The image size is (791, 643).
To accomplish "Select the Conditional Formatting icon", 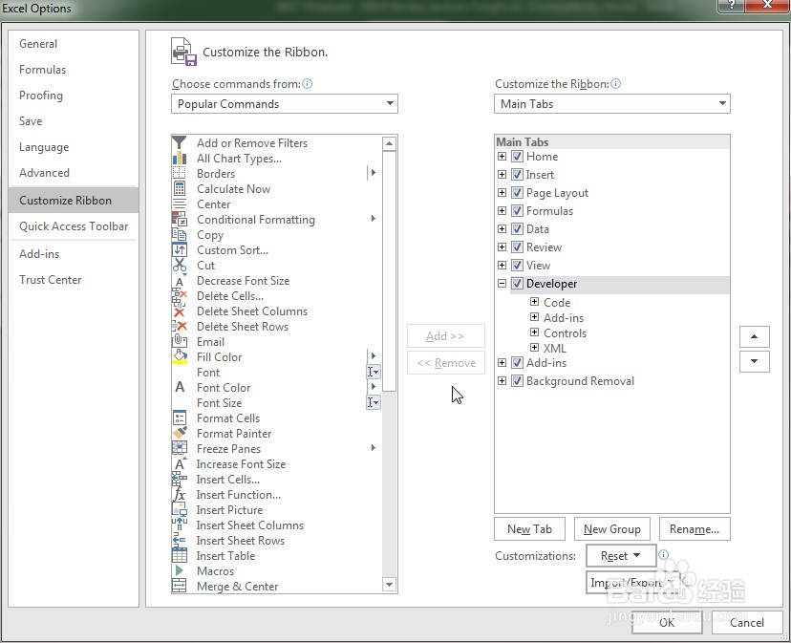I will click(x=179, y=220).
